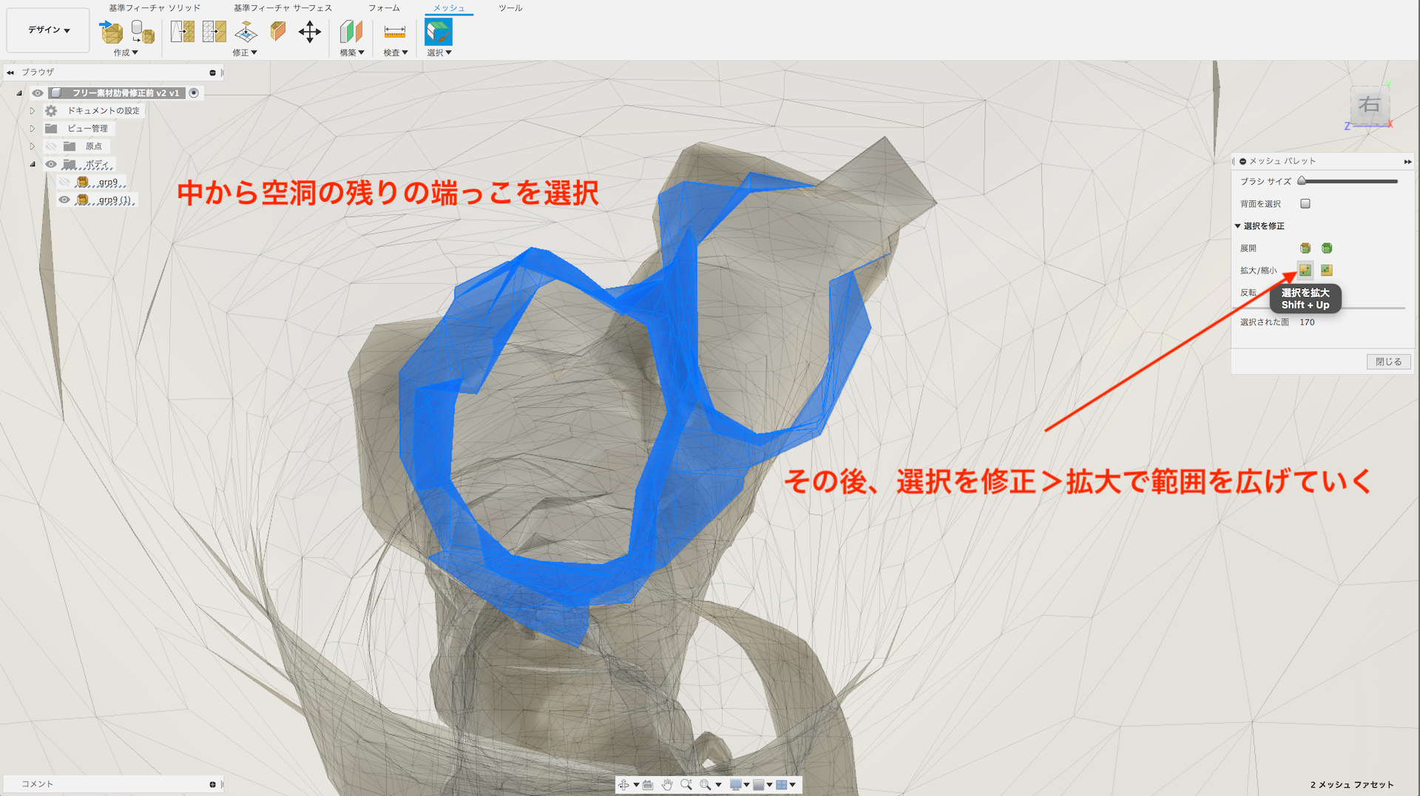Activate the paint selection icon above 選択
This screenshot has height=796, width=1420.
438,32
